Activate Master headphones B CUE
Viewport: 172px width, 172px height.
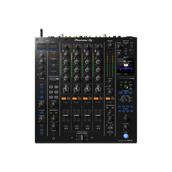113,99
